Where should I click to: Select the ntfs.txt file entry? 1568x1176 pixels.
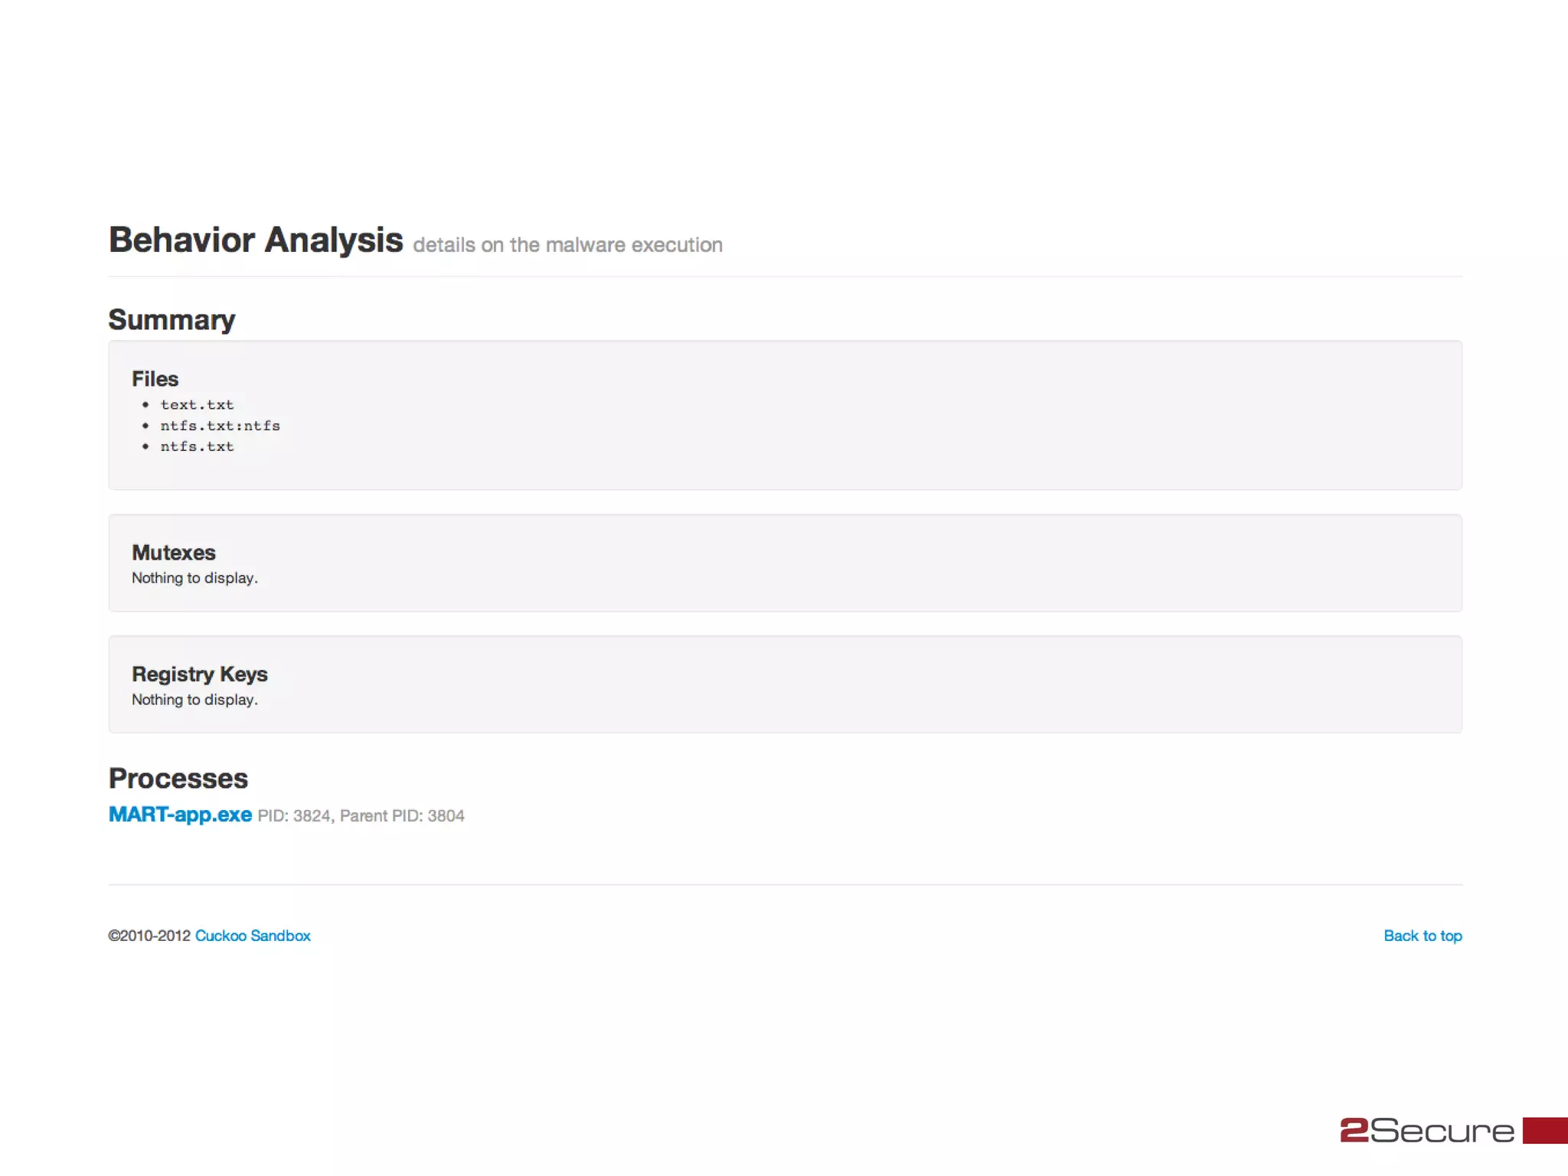click(x=197, y=446)
